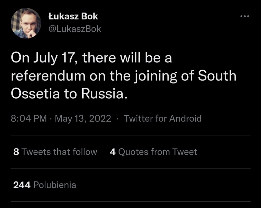The height and width of the screenshot is (208, 261).
Task: Click the bold 244 likes count
Action: (22, 185)
